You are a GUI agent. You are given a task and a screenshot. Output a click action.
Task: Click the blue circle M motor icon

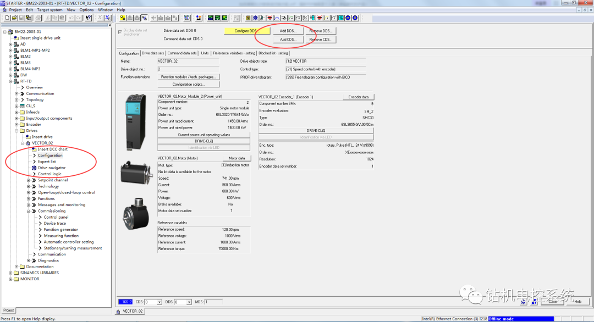(348, 18)
